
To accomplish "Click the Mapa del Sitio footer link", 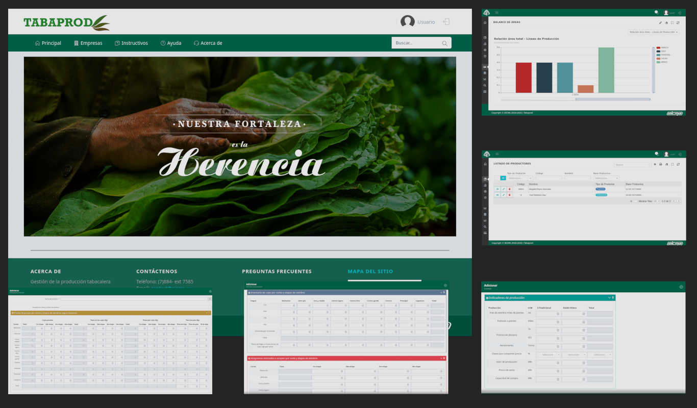I will (370, 271).
